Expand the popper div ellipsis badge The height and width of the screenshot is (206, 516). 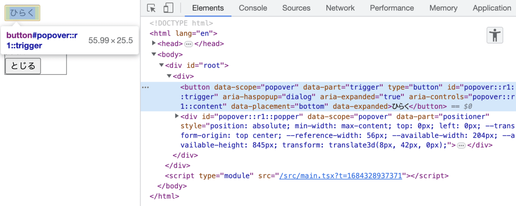pyautogui.click(x=461, y=145)
